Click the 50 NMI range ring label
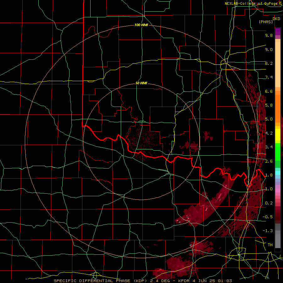 click(141, 83)
